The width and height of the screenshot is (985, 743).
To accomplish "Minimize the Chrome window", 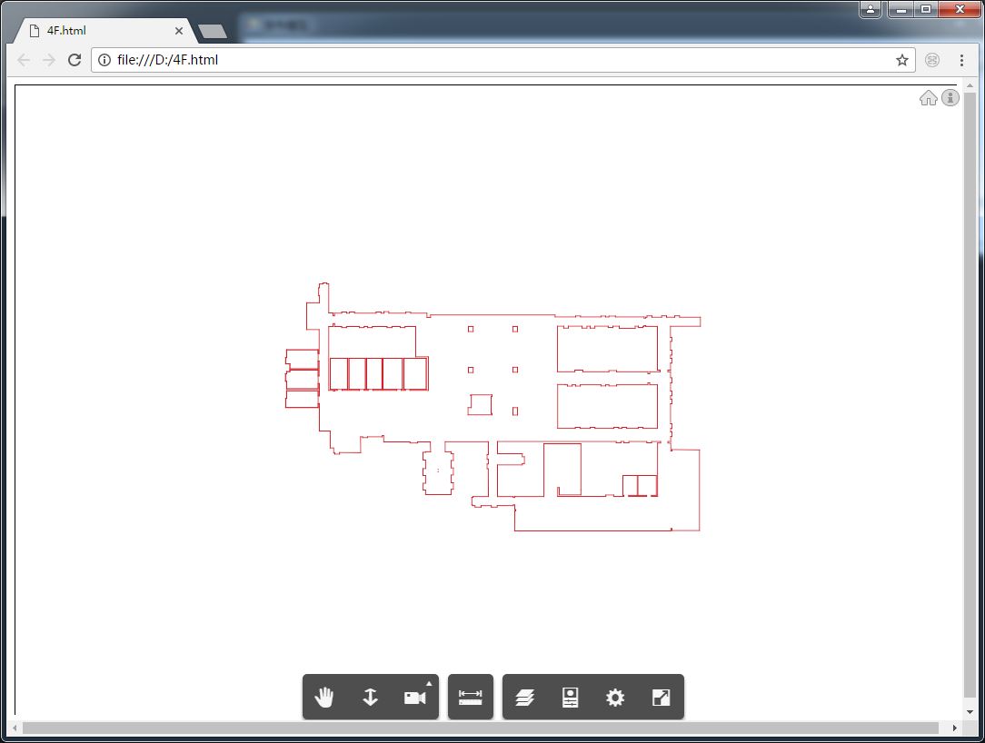I will 901,9.
